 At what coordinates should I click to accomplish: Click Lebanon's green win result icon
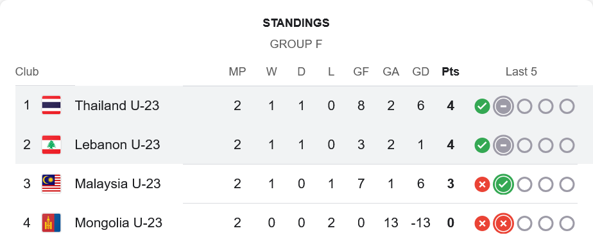coord(482,145)
